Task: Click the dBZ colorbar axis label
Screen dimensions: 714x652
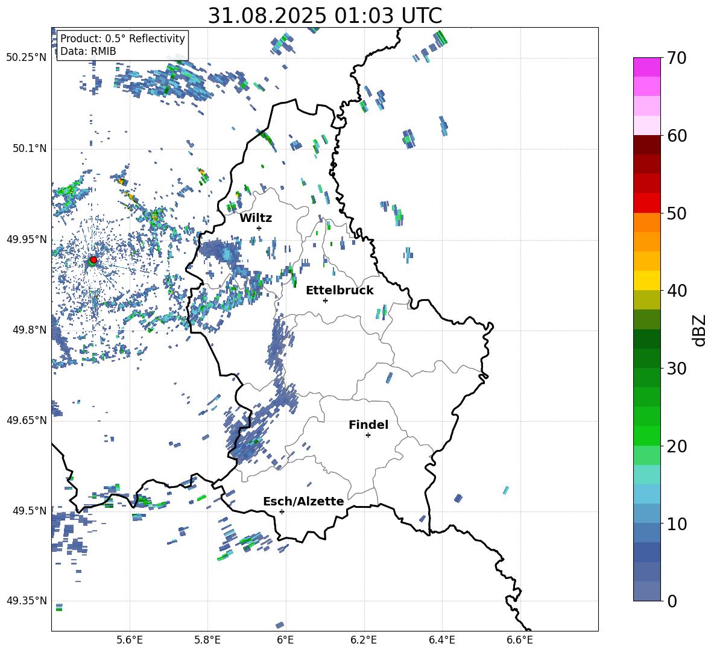Action: (700, 330)
